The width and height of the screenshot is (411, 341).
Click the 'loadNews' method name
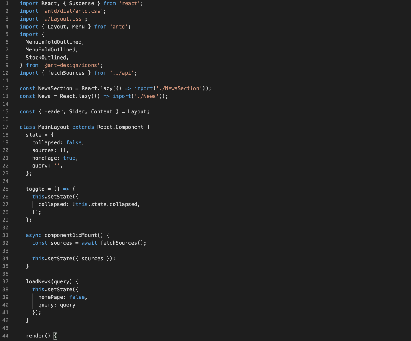pyautogui.click(x=38, y=281)
